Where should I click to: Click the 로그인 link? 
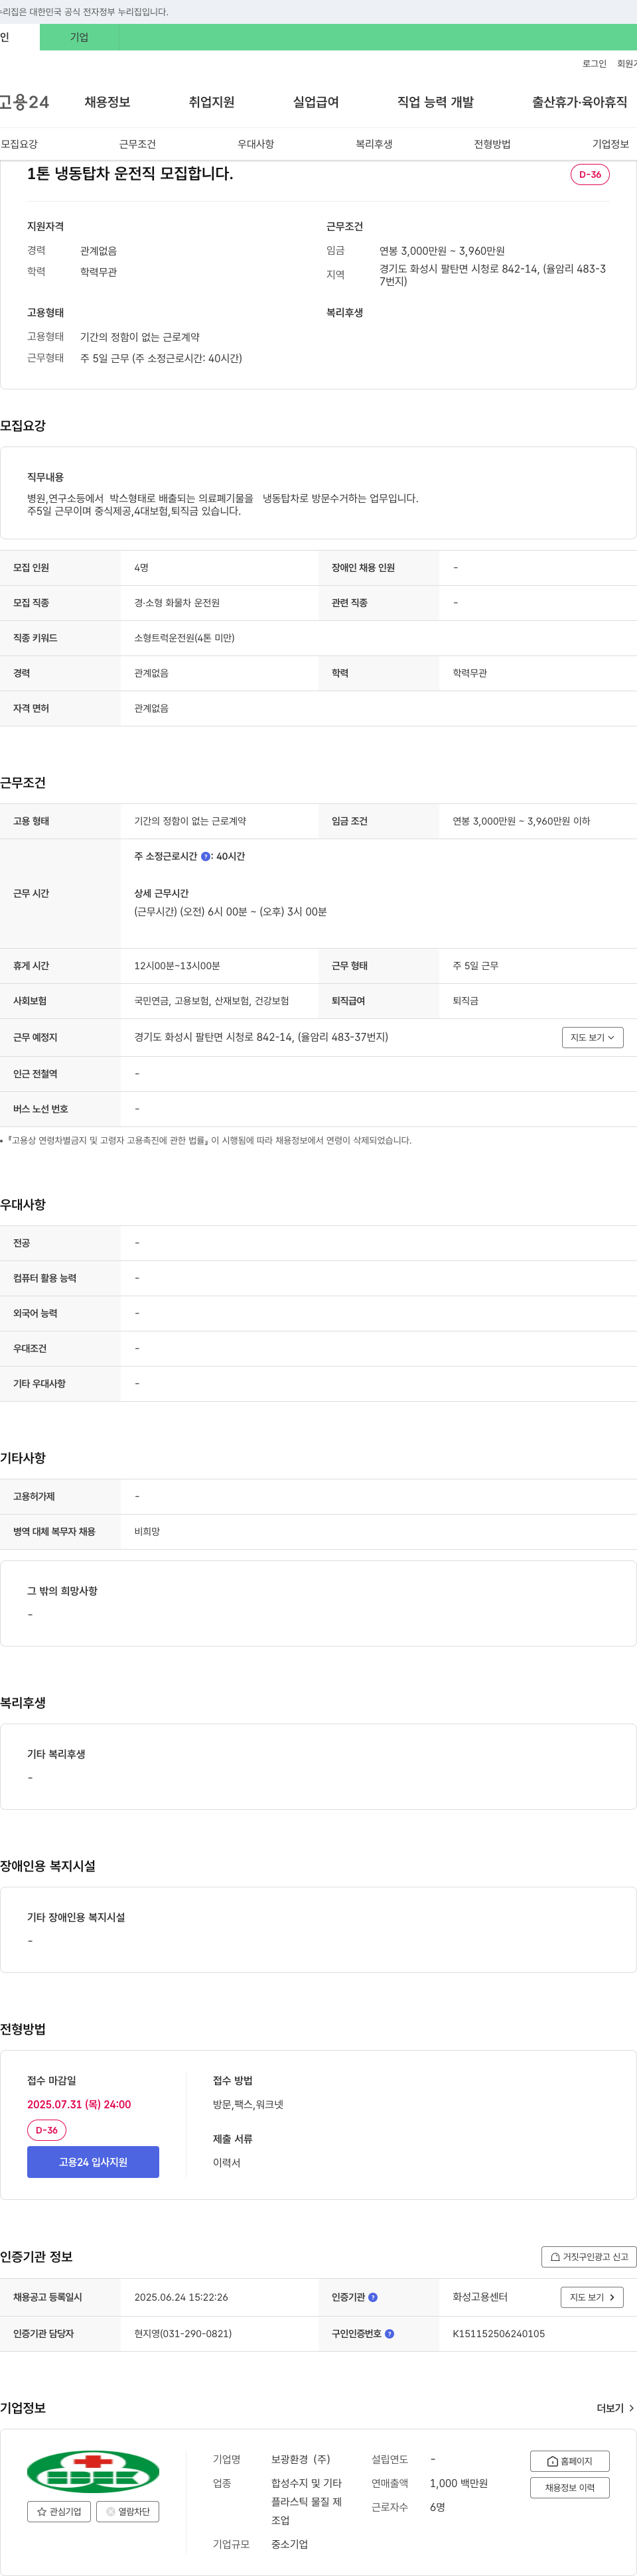594,63
